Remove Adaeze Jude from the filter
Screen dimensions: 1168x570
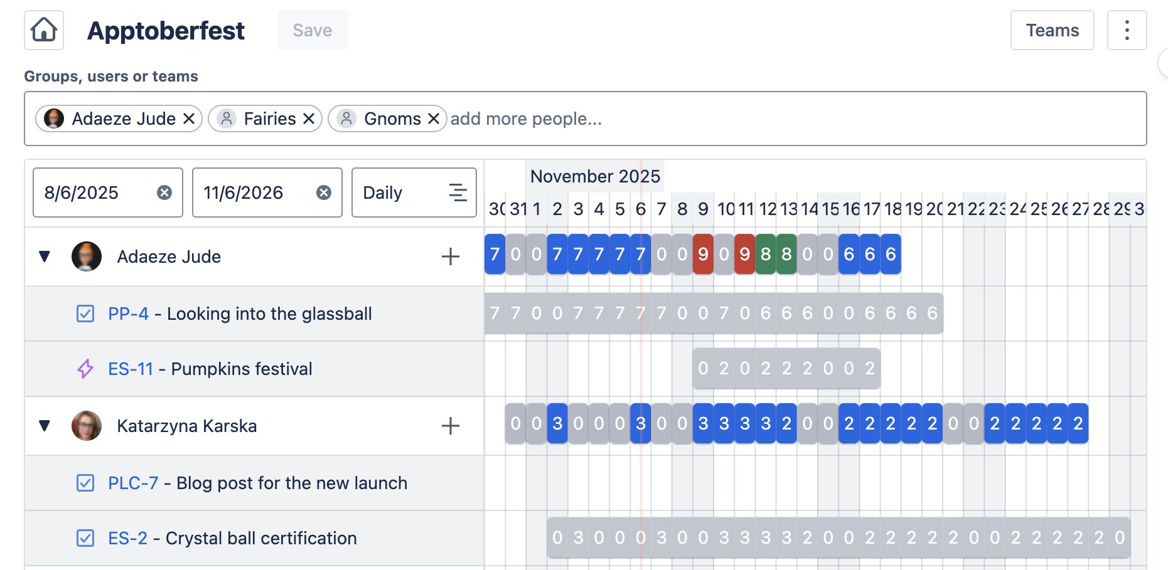click(x=189, y=119)
